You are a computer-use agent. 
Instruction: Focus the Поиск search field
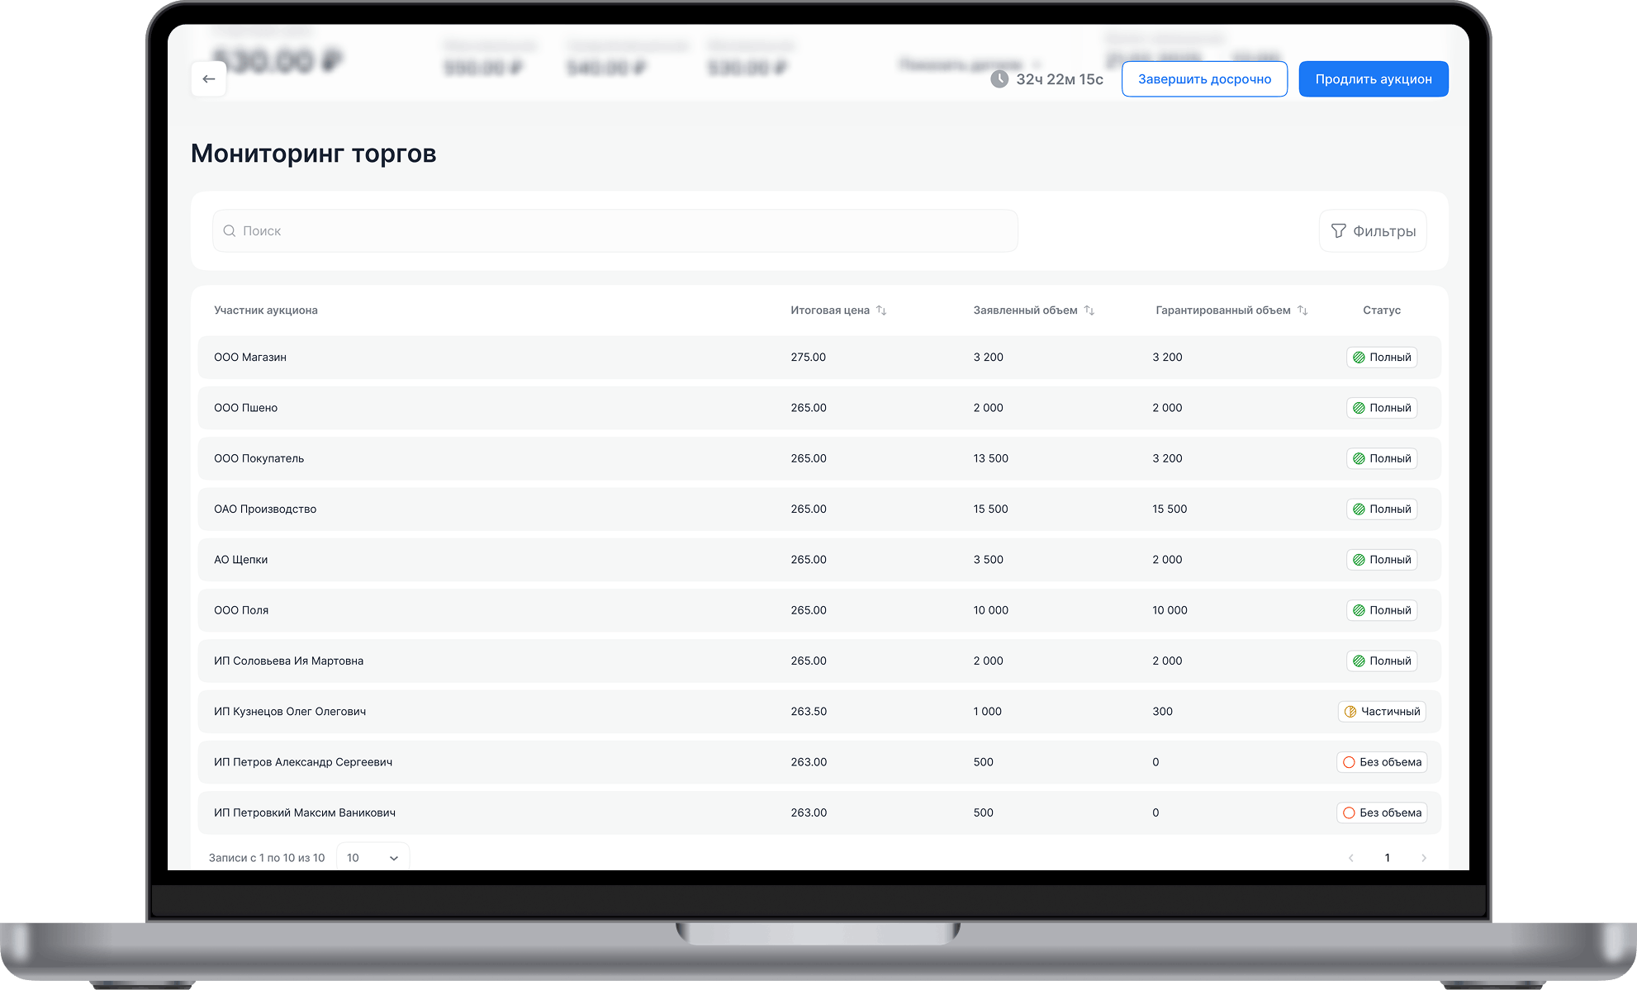tap(614, 231)
